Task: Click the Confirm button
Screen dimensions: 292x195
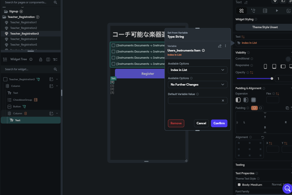Action: click(219, 123)
